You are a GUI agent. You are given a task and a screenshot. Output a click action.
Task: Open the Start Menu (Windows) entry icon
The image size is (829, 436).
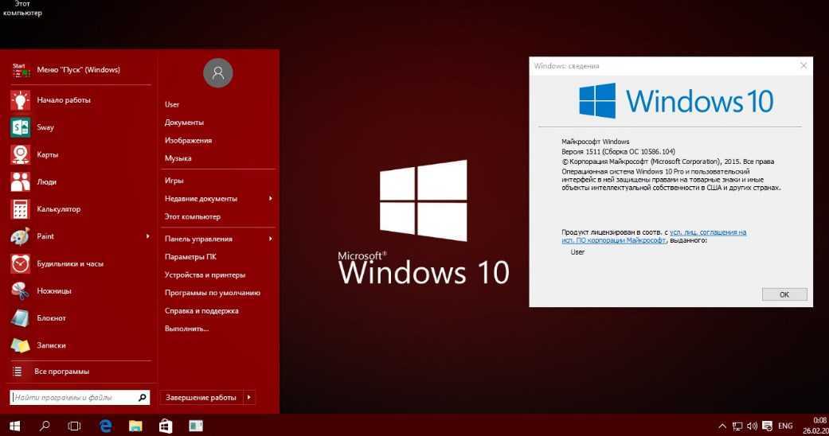click(21, 70)
